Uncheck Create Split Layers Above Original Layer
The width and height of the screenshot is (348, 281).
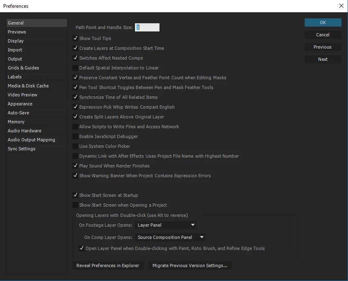[x=75, y=116]
